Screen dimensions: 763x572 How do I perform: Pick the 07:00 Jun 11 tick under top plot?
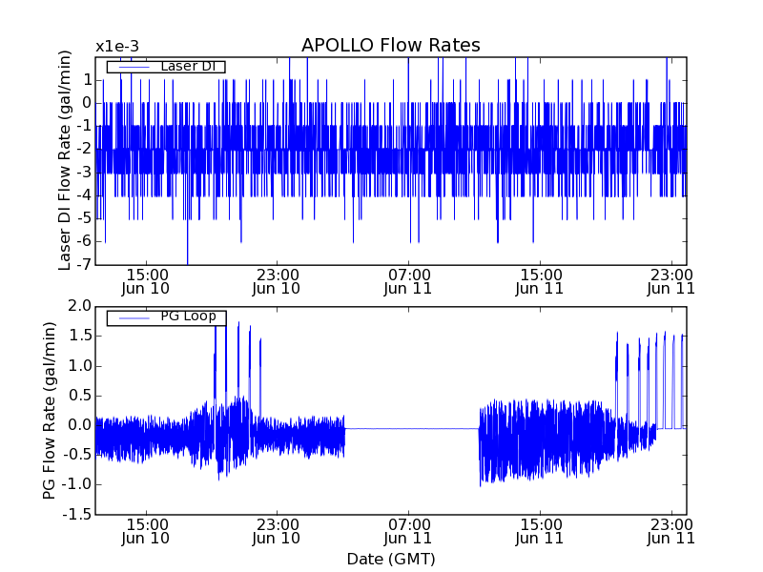click(x=408, y=280)
